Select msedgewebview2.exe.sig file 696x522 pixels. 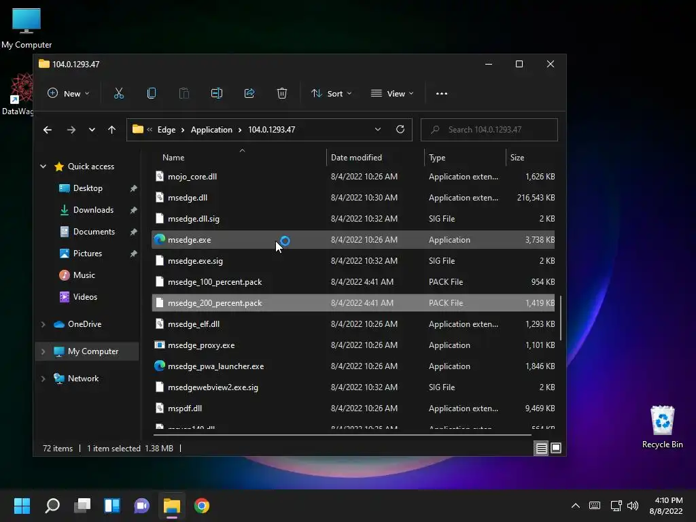click(353, 387)
